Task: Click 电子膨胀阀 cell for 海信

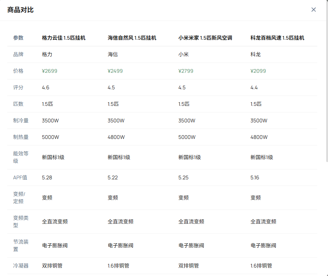Action: click(120, 245)
